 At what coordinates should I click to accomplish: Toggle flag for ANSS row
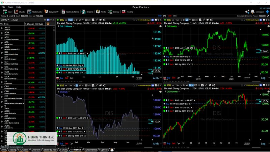pyautogui.click(x=2, y=28)
